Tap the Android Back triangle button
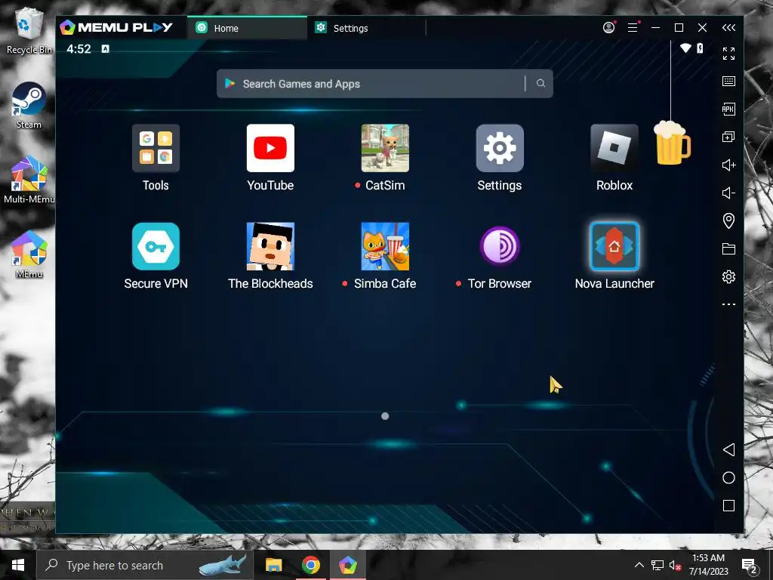The width and height of the screenshot is (773, 580). (728, 449)
